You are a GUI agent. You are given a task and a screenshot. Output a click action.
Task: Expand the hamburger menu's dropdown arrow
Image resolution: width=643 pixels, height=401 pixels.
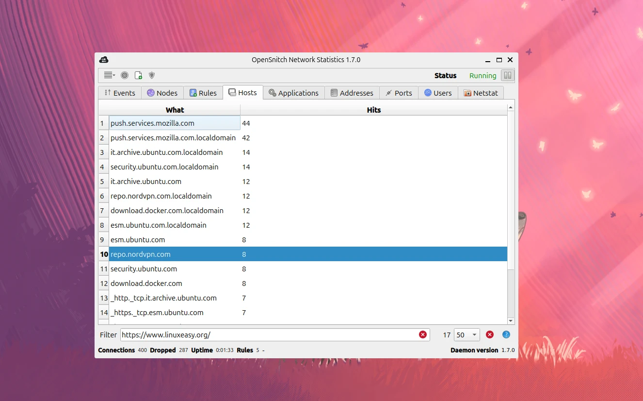click(x=113, y=77)
